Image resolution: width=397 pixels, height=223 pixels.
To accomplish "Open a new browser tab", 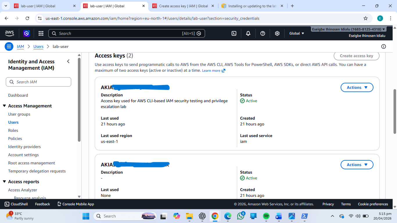I will [x=292, y=6].
